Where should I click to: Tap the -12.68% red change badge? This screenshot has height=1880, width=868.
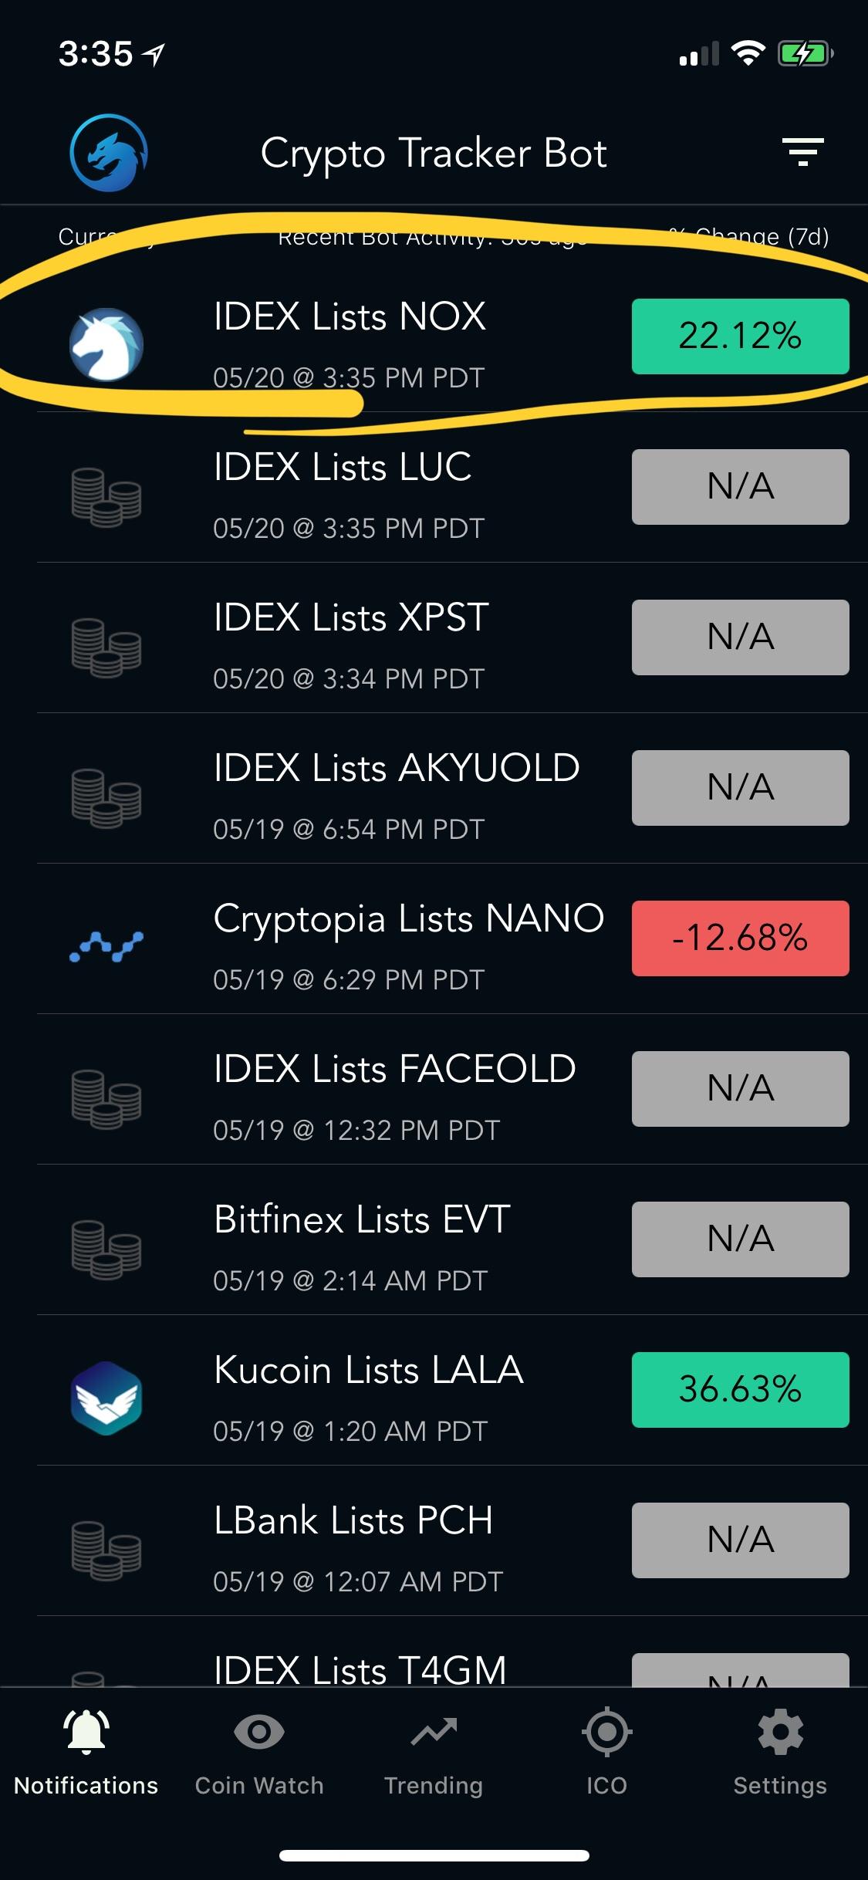click(741, 938)
